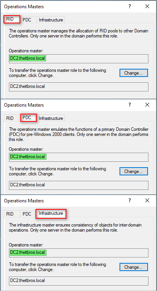The height and width of the screenshot is (291, 157).
Task: Click Change to transfer the RID master role
Action: pyautogui.click(x=134, y=73)
